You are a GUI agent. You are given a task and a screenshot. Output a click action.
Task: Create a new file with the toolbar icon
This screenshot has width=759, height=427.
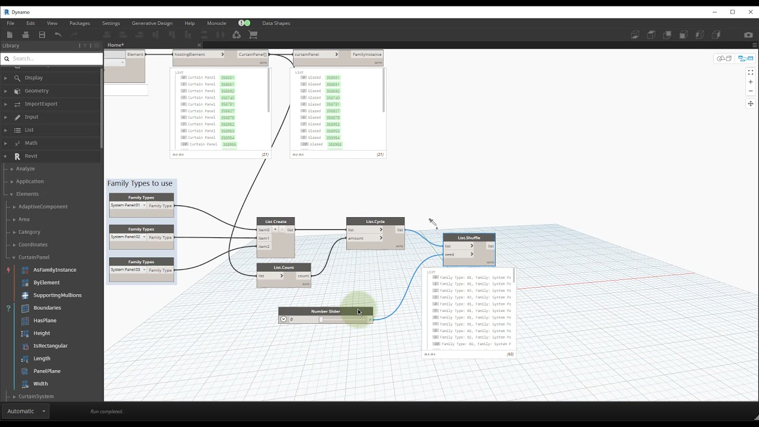coord(10,35)
